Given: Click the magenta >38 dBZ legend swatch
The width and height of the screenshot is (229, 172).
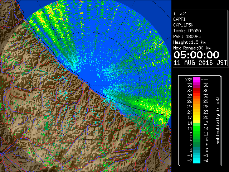Looking at the screenshot, I should 197,80.
